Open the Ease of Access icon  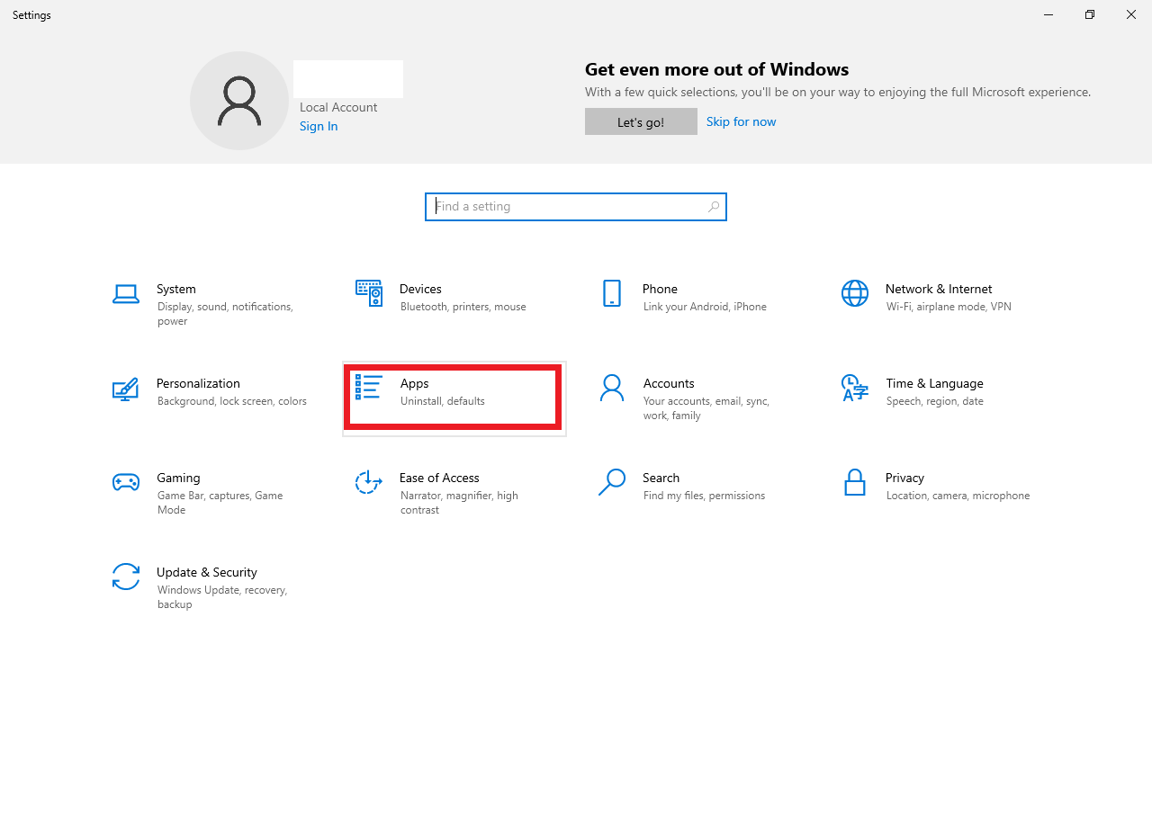tap(369, 482)
